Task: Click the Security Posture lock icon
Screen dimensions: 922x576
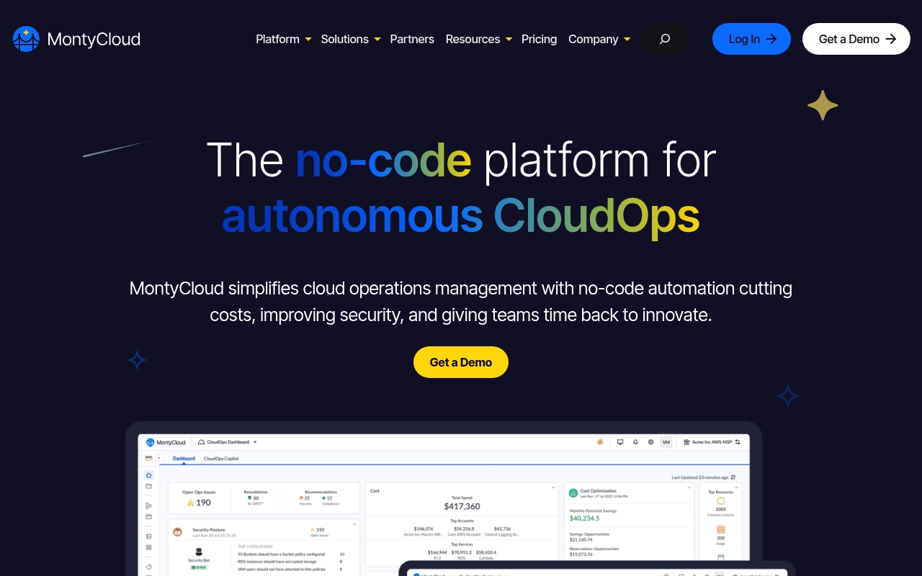Action: click(177, 532)
